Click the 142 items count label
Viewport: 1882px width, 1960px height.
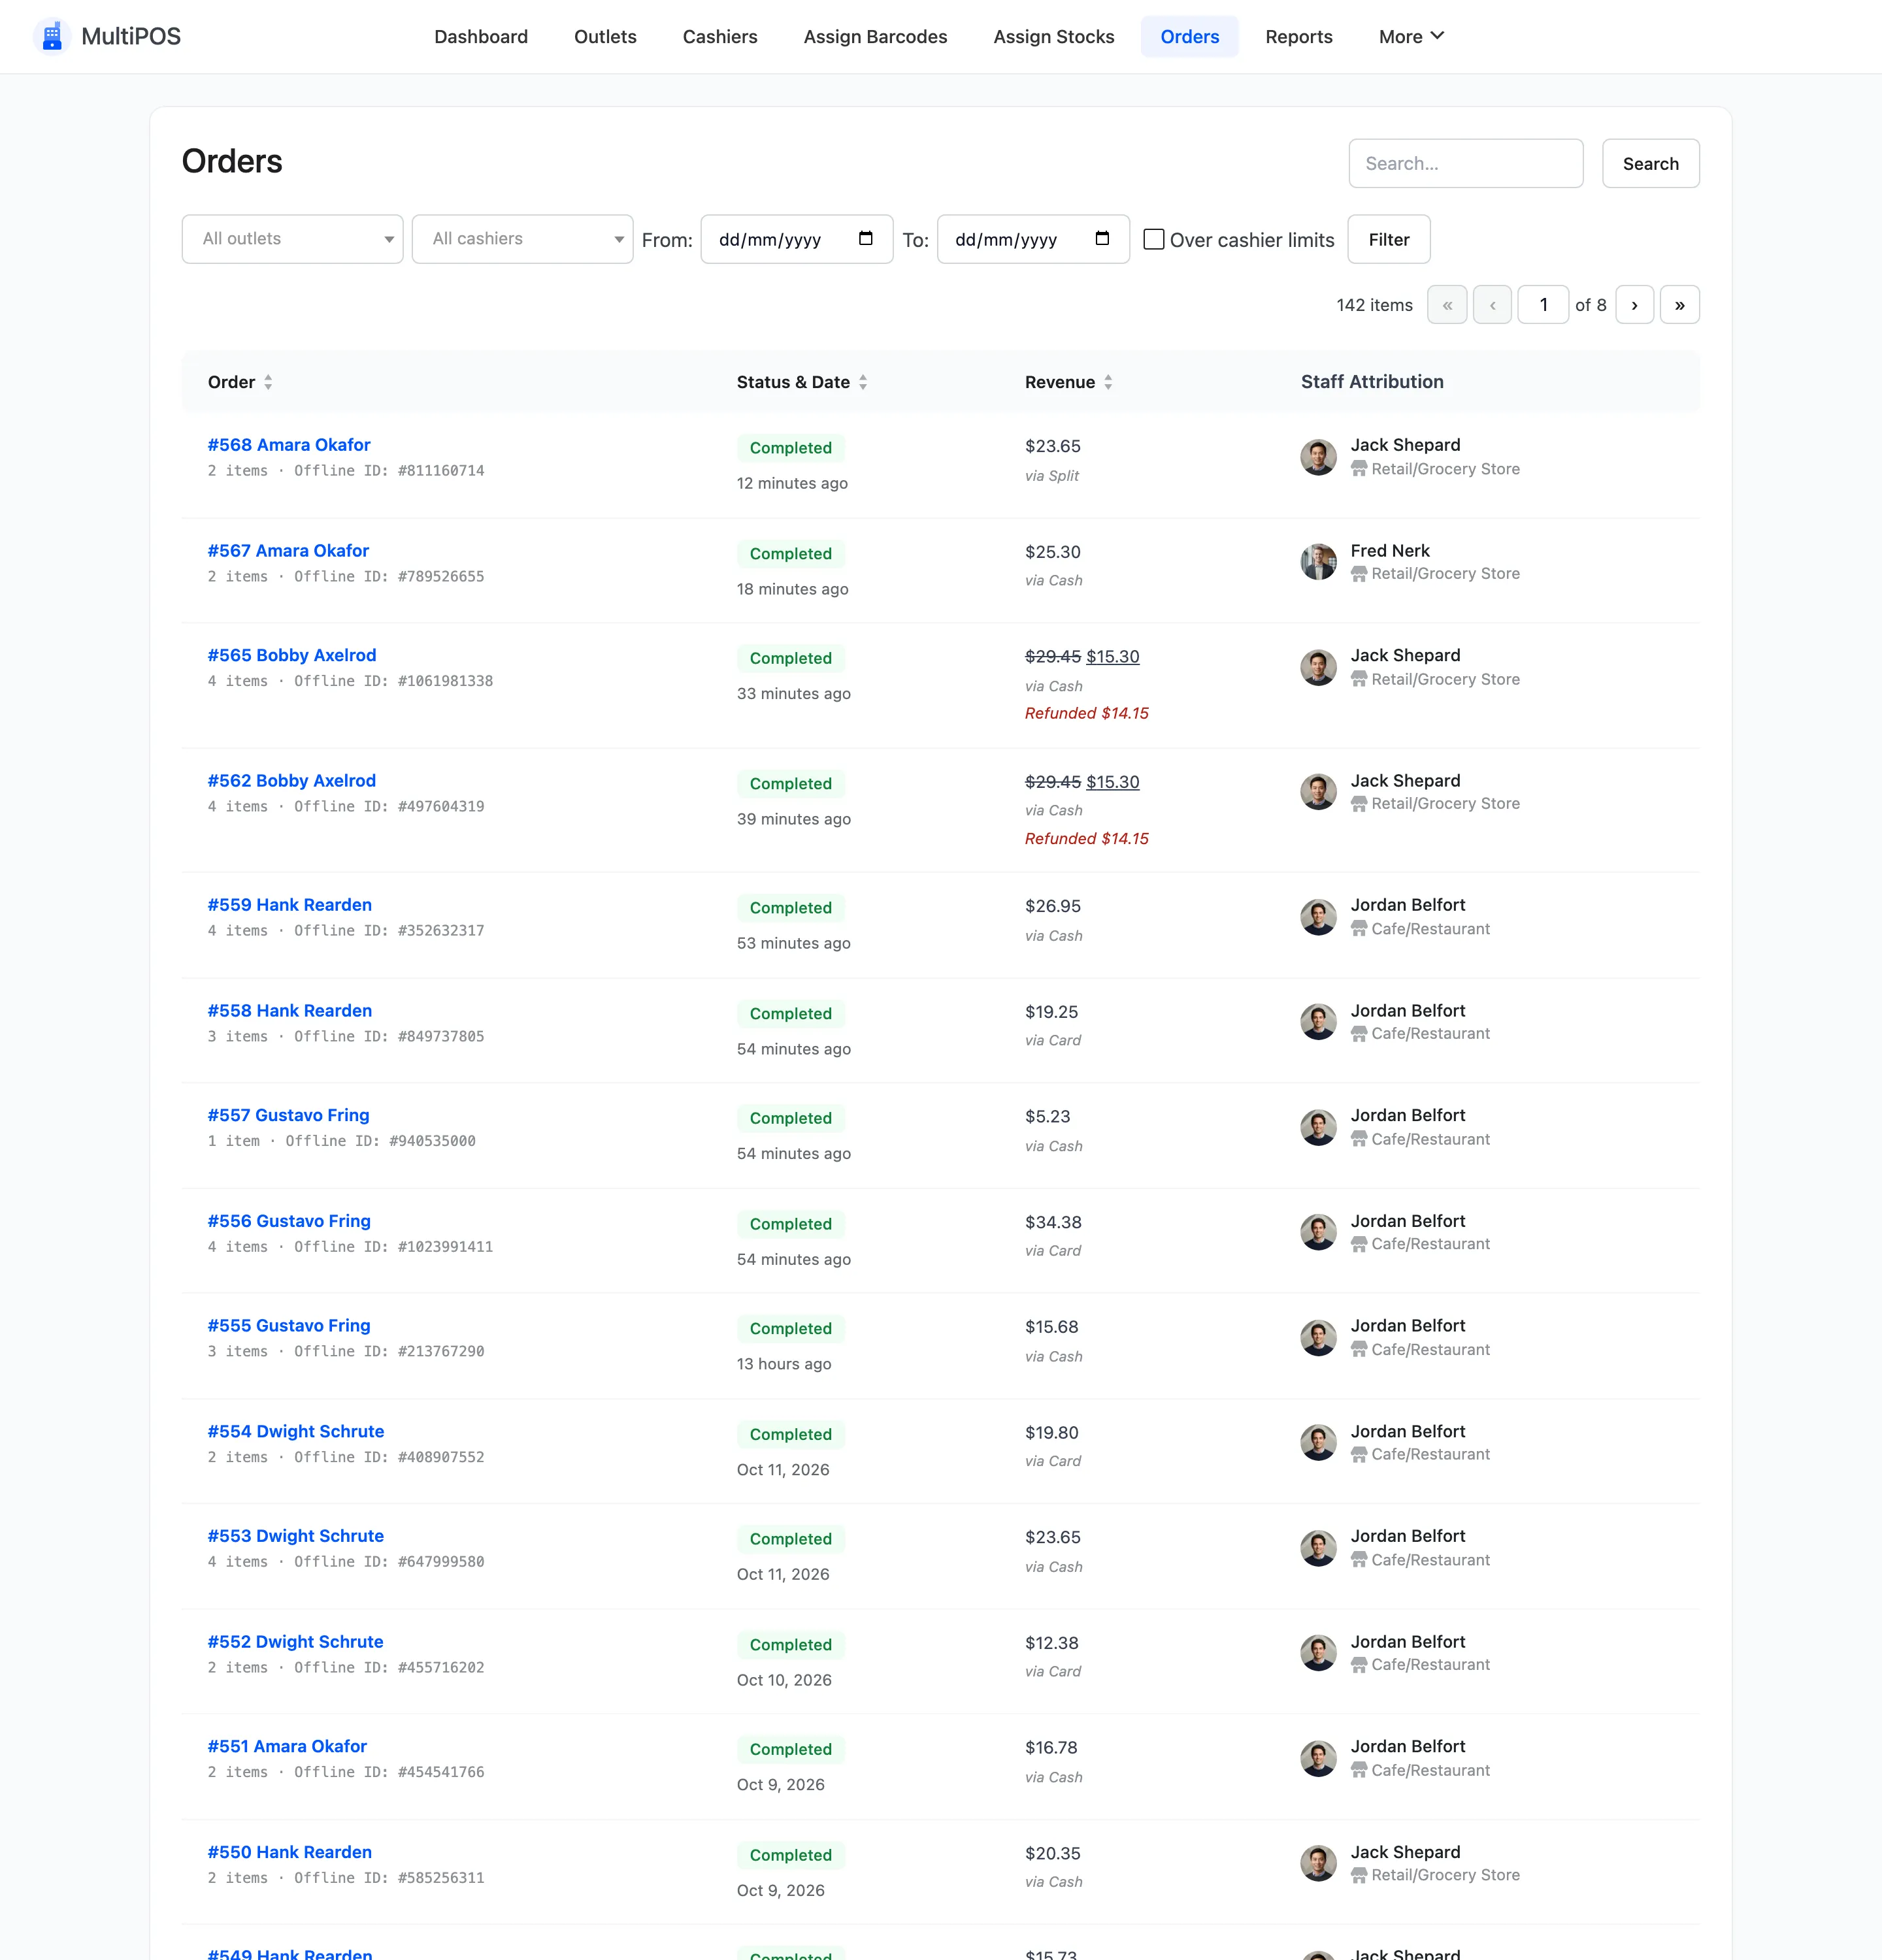click(x=1375, y=305)
